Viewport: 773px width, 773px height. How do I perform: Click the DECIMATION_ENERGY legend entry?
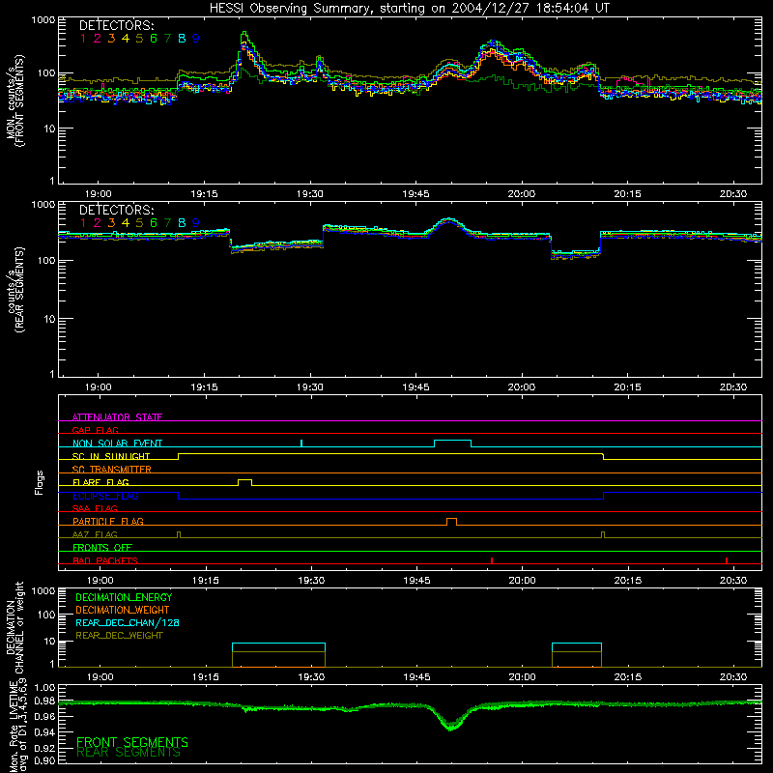(124, 597)
